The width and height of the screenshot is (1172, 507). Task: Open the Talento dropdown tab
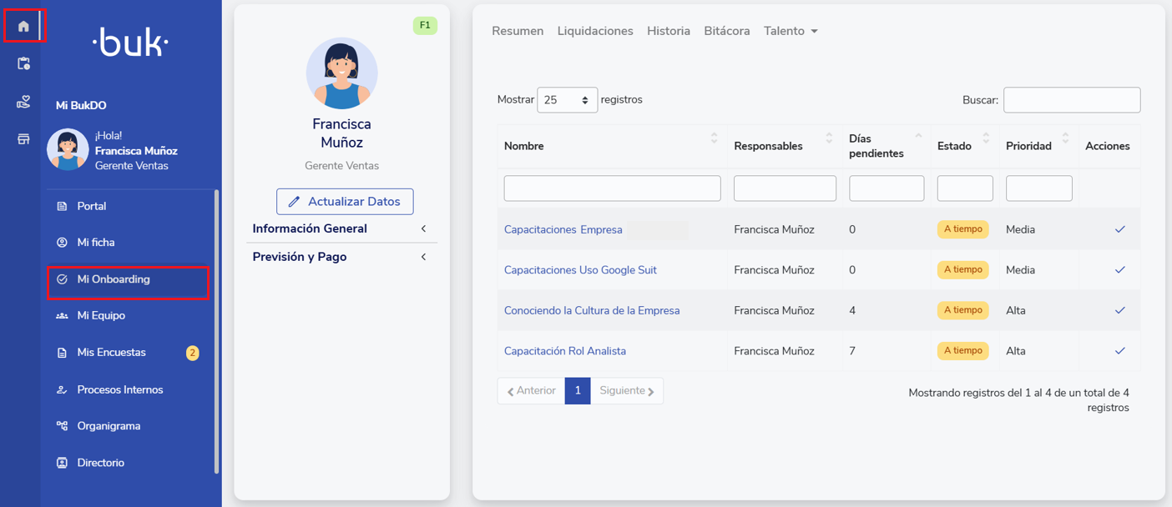[790, 31]
